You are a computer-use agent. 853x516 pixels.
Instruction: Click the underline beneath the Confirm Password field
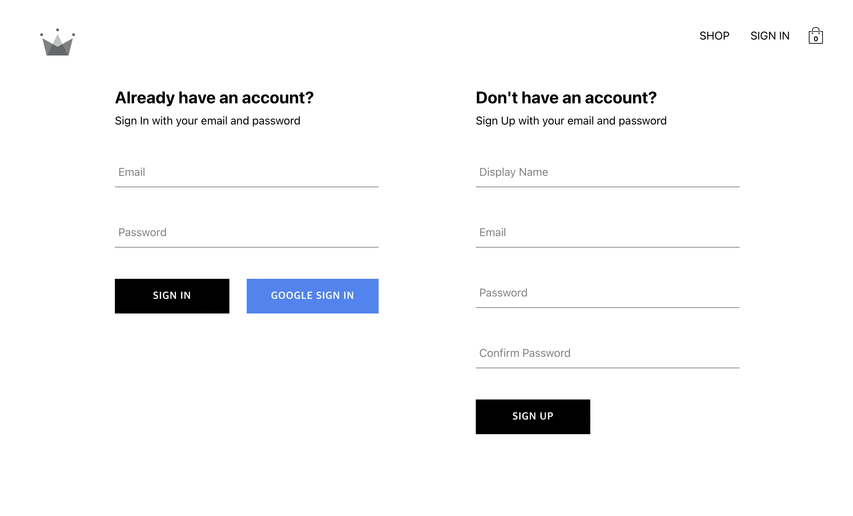pos(607,368)
